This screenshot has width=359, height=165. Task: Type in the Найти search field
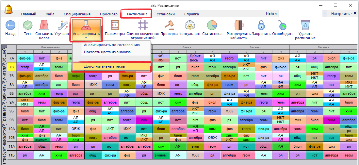pos(301,13)
